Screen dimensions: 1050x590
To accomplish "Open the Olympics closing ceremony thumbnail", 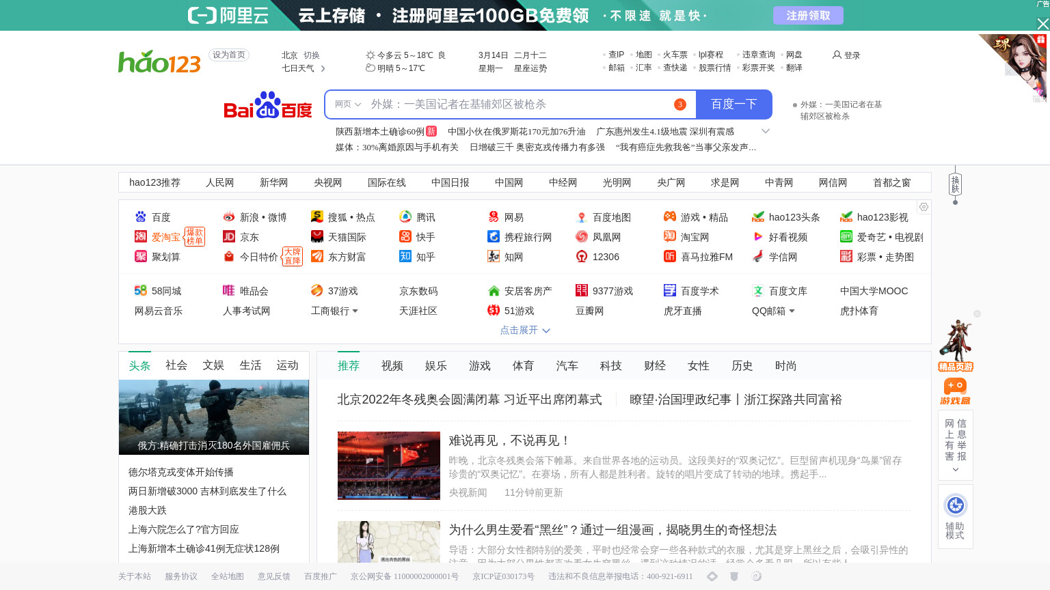I will coord(389,466).
